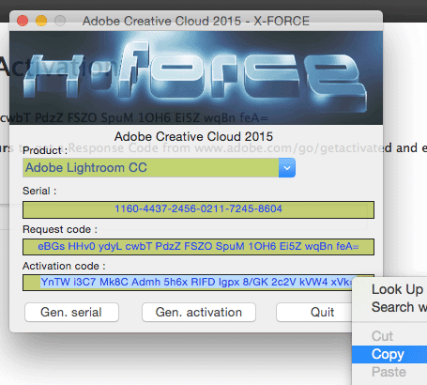Screen dimensions: 427x385
Task: Click the 'Adobe Creative Cloud 2015' heading text
Action: 193,136
